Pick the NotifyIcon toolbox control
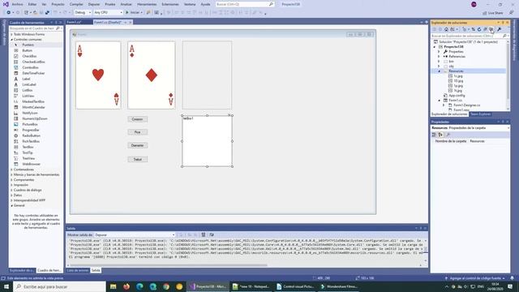The width and height of the screenshot is (519, 292). click(30, 113)
